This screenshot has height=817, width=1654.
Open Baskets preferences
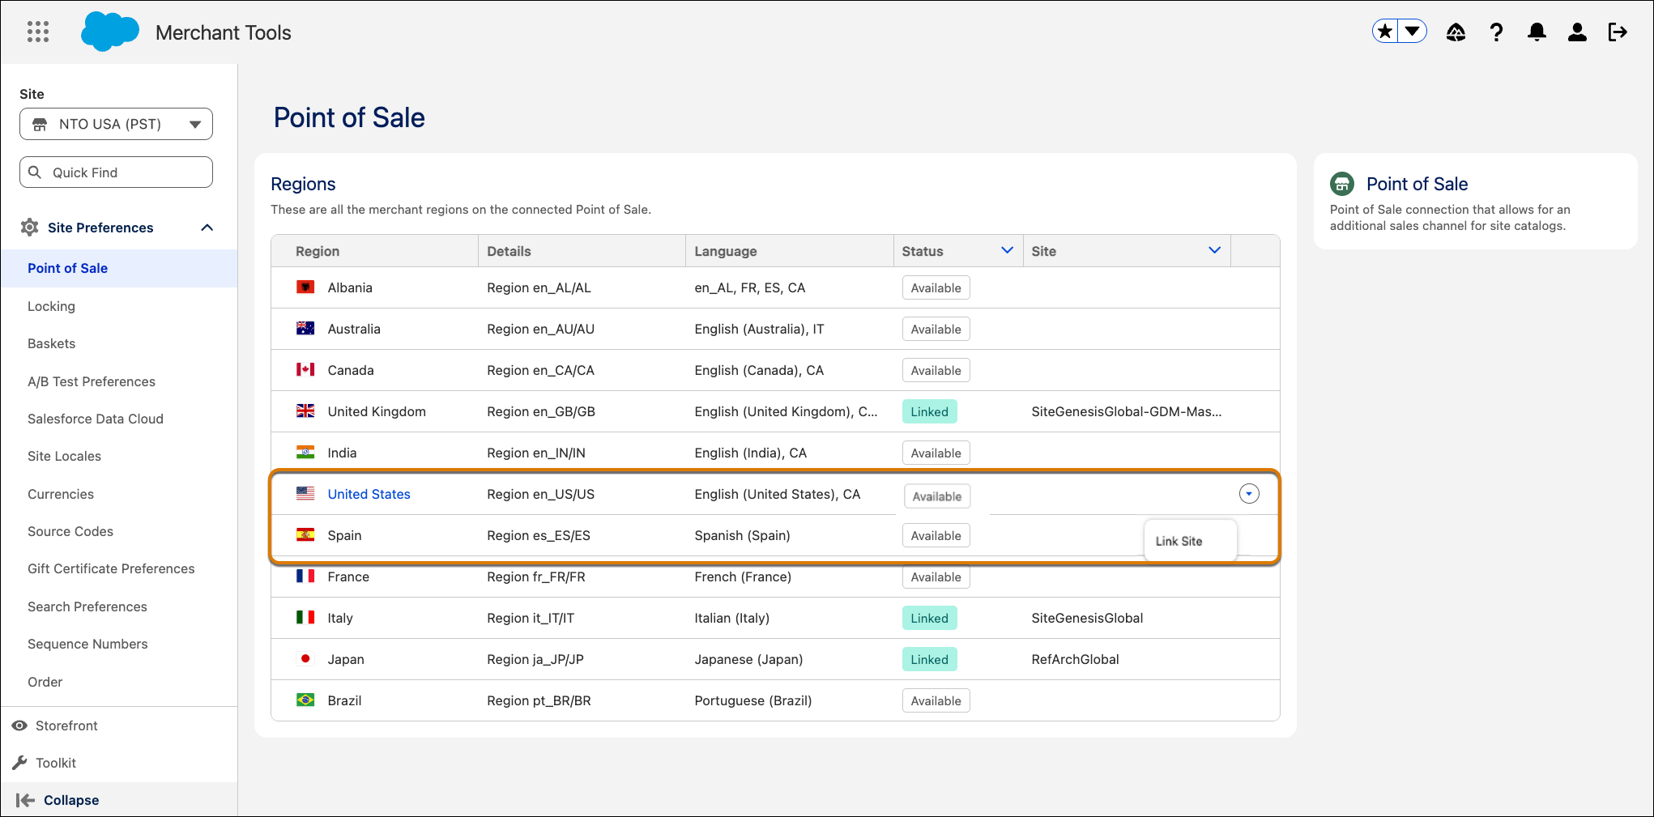click(51, 343)
